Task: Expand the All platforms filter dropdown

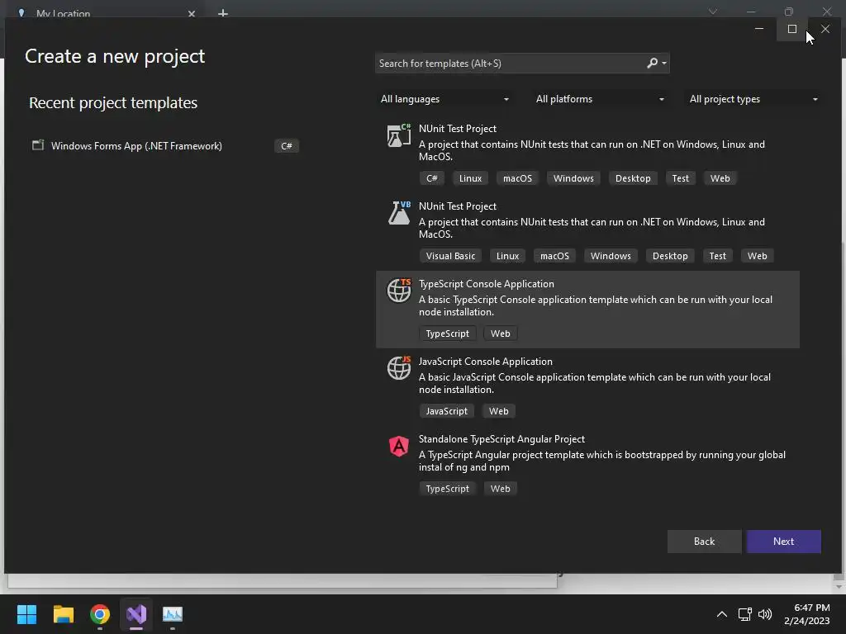Action: 600,99
